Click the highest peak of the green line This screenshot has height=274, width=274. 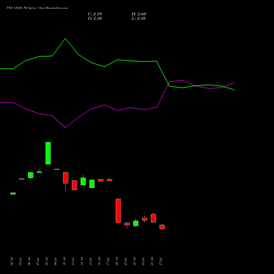(x=65, y=39)
